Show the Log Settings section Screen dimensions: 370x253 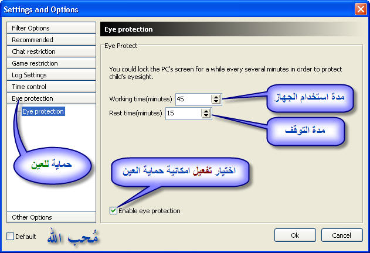[x=51, y=75]
